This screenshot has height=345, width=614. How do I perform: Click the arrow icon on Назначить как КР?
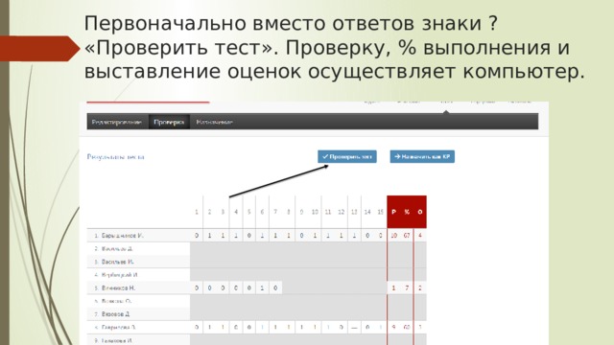[397, 156]
